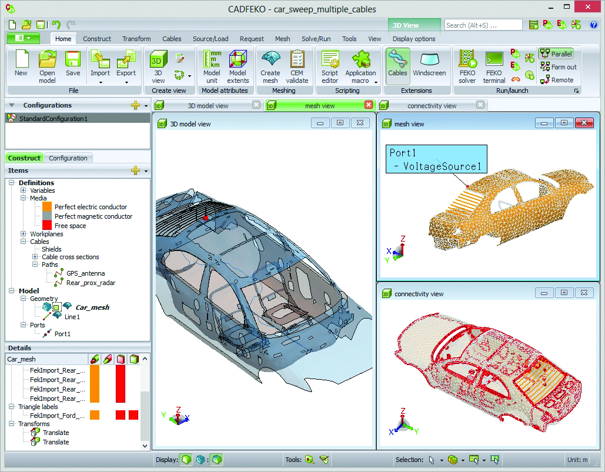Click the orange Perfect electric conductor swatch
Screen dimensions: 605x472
pyautogui.click(x=47, y=207)
